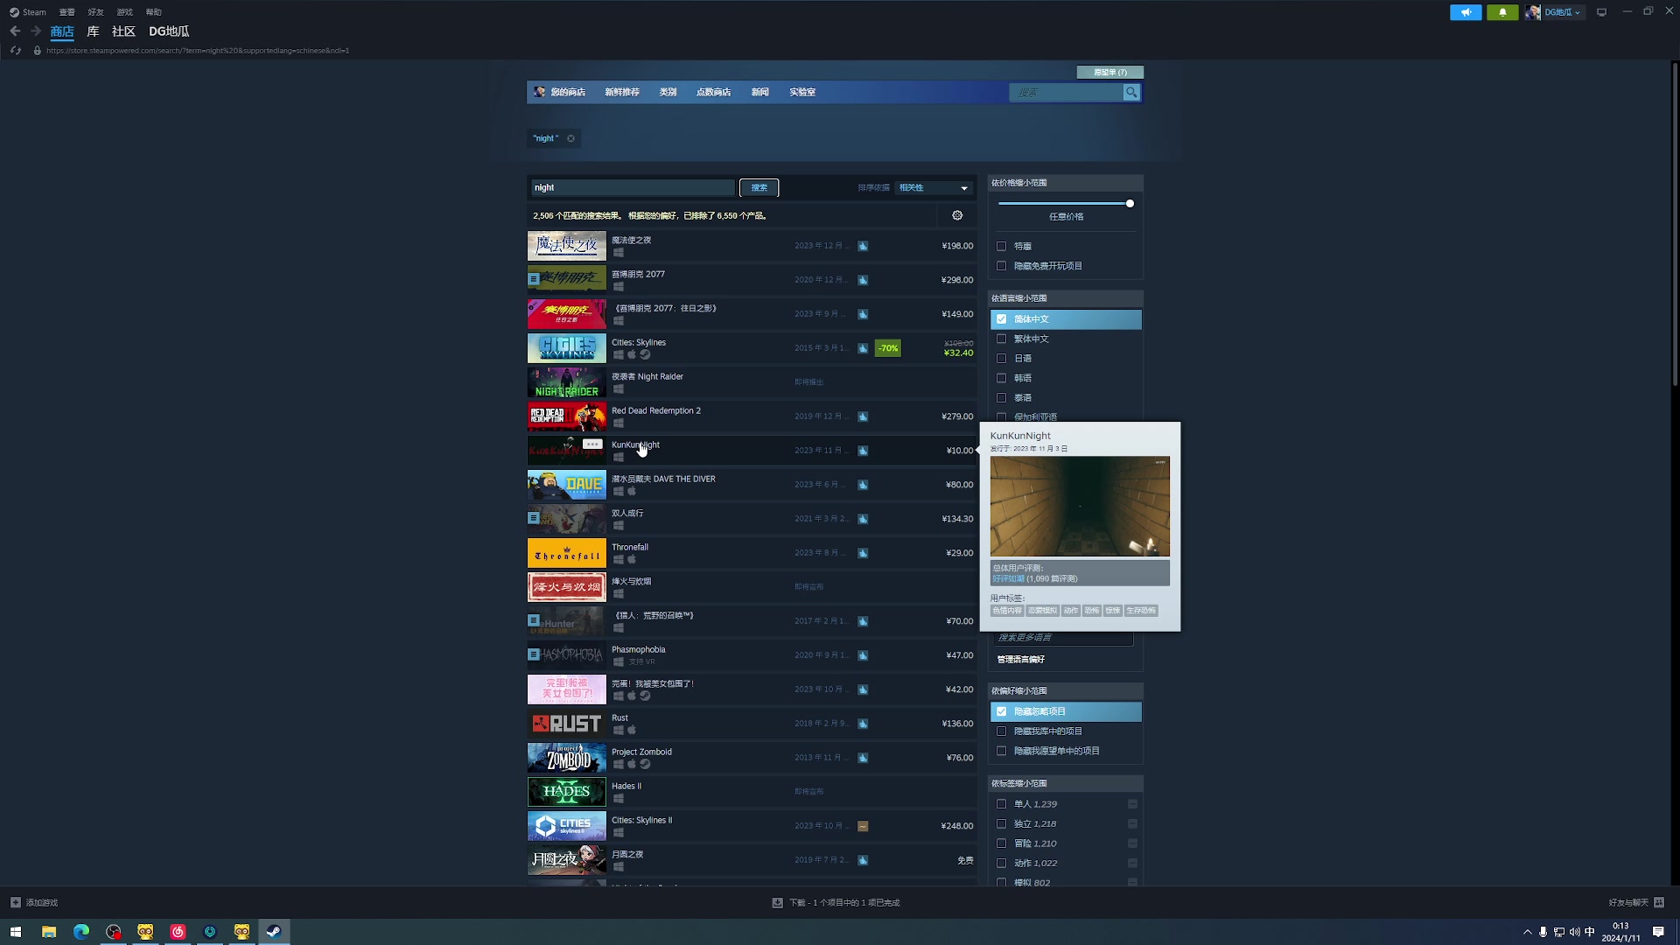
Task: Open the Cities: Skylines result thumbnail
Action: click(566, 348)
